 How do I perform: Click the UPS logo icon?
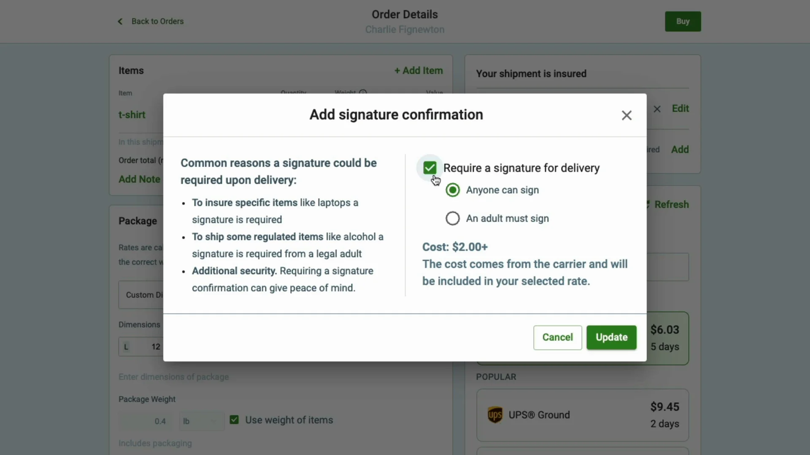coord(495,415)
